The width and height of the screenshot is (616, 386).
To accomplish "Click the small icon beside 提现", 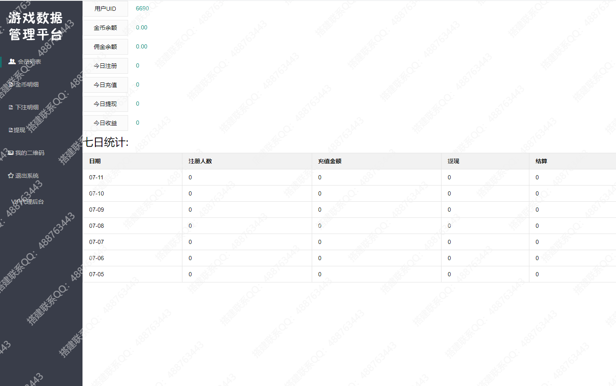I will click(x=11, y=130).
